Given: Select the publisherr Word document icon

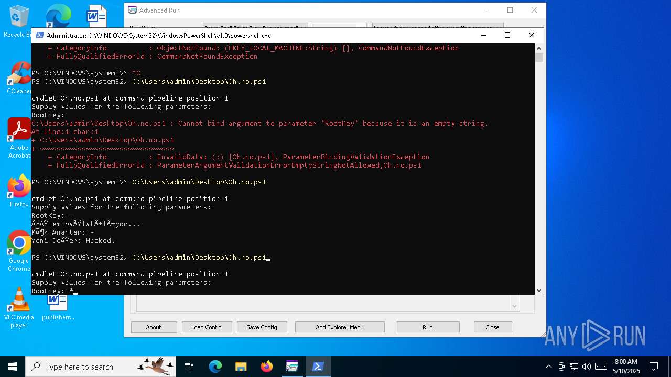Looking at the screenshot, I should (58, 308).
